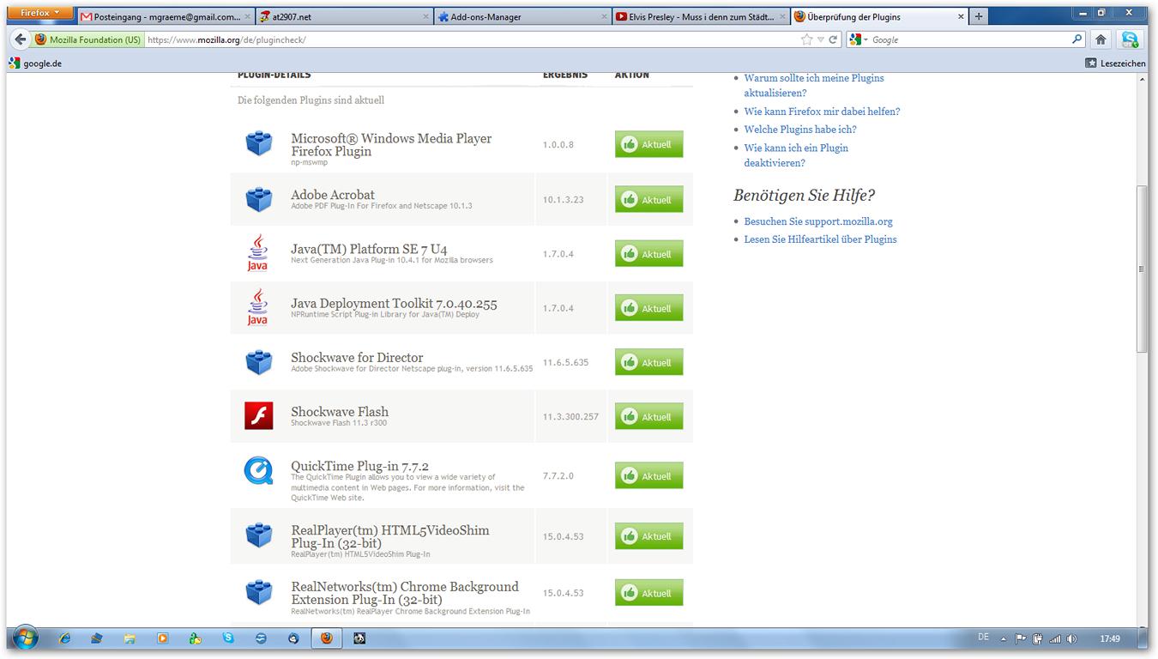Click the QuickTime Plug-in logo
The width and height of the screenshot is (1158, 659).
coord(258,470)
